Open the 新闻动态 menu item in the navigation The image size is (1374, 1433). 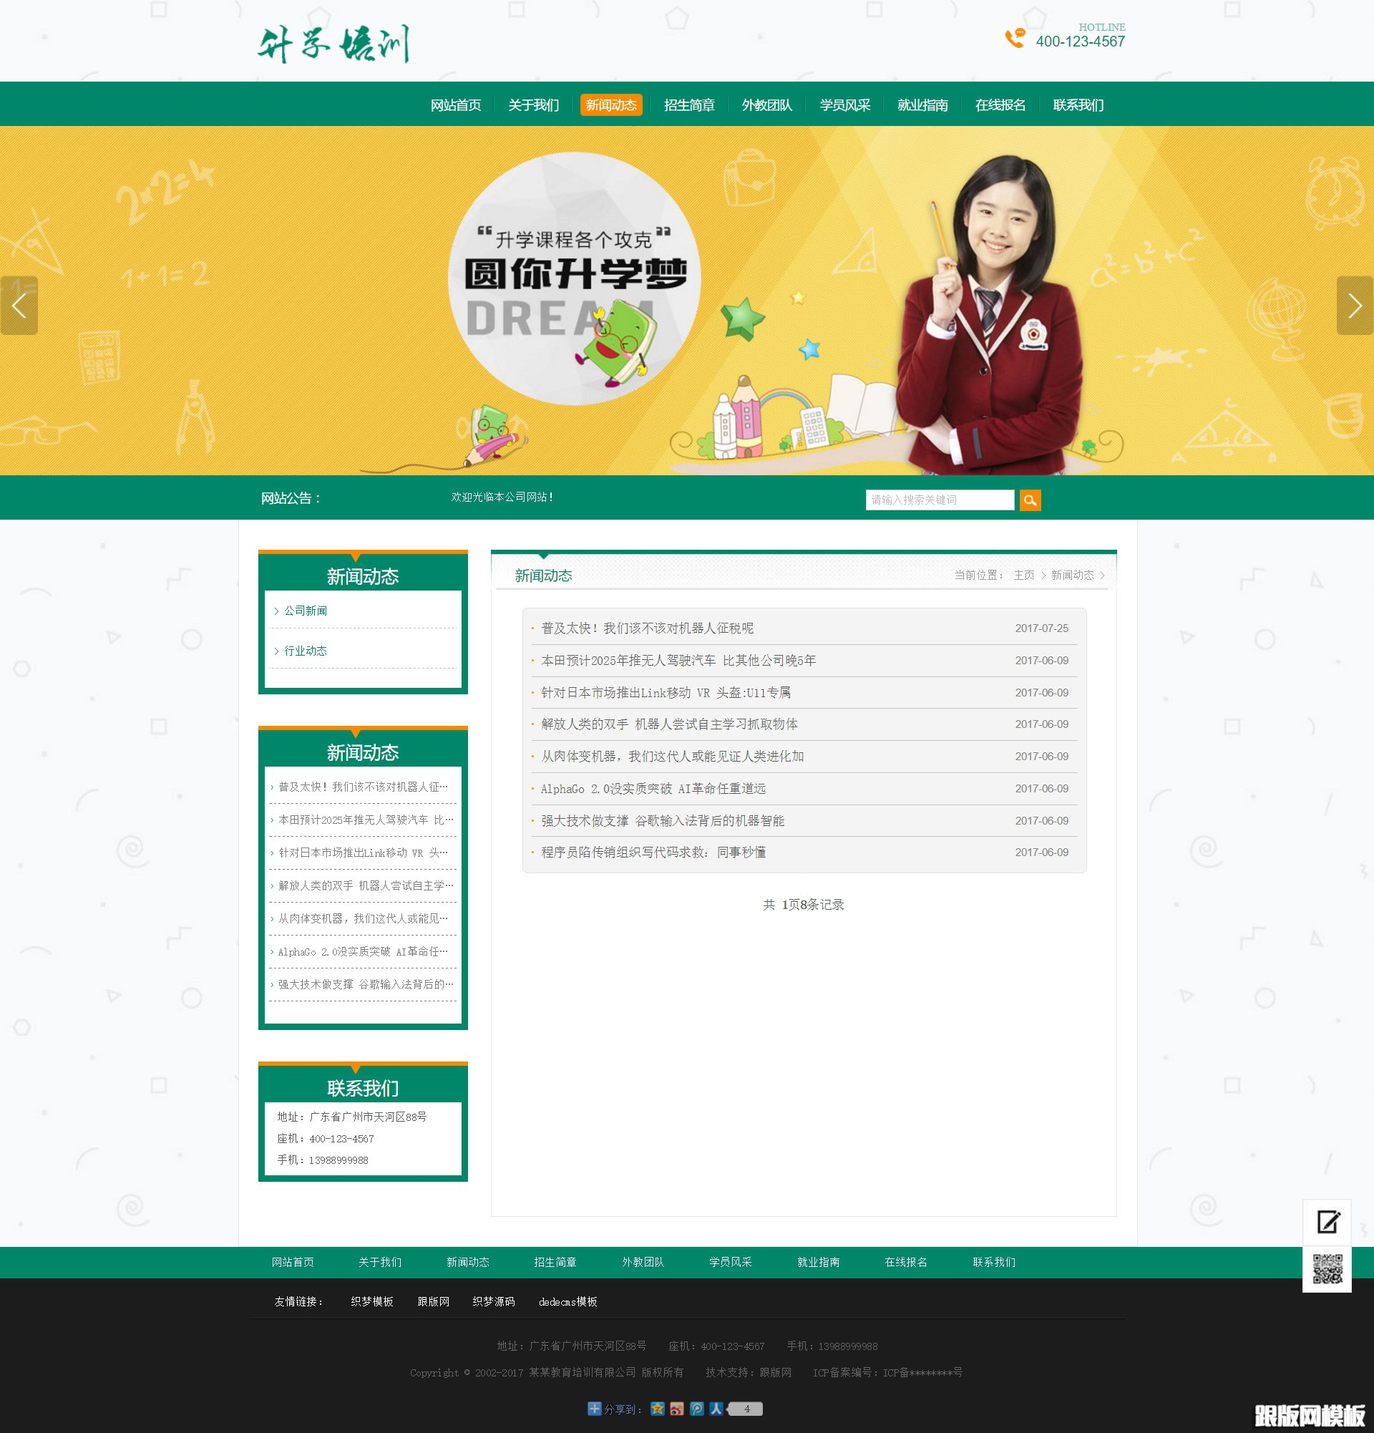tap(613, 105)
